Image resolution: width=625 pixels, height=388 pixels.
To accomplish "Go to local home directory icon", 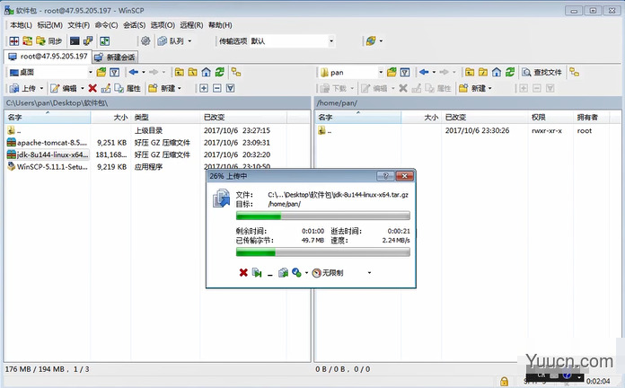I will point(206,72).
